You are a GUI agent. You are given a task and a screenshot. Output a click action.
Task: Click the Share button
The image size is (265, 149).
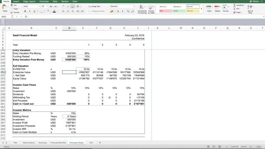click(254, 1)
